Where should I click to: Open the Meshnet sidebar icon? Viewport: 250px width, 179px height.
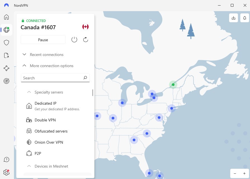[x=6, y=68]
